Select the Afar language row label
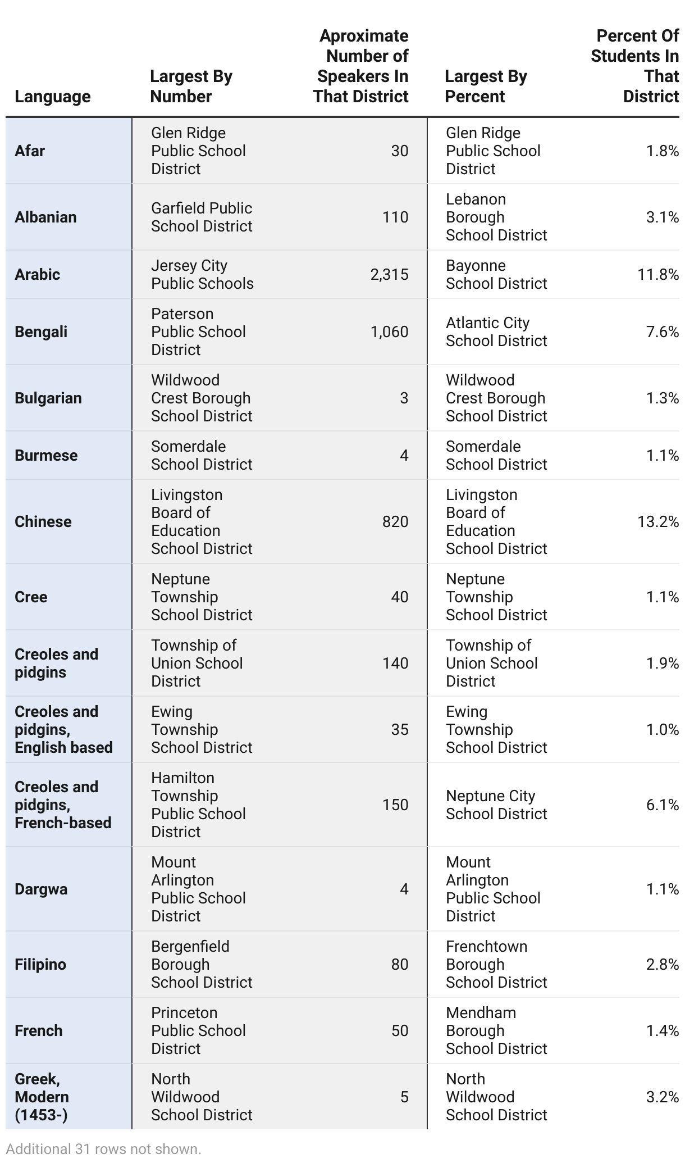The height and width of the screenshot is (1163, 685). pyautogui.click(x=30, y=151)
